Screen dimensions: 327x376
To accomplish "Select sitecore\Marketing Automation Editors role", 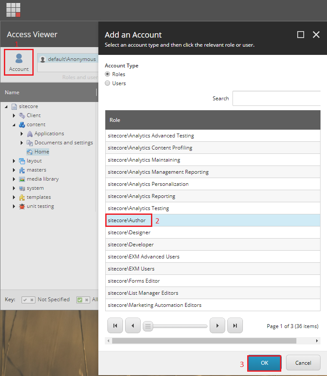I will pos(213,305).
